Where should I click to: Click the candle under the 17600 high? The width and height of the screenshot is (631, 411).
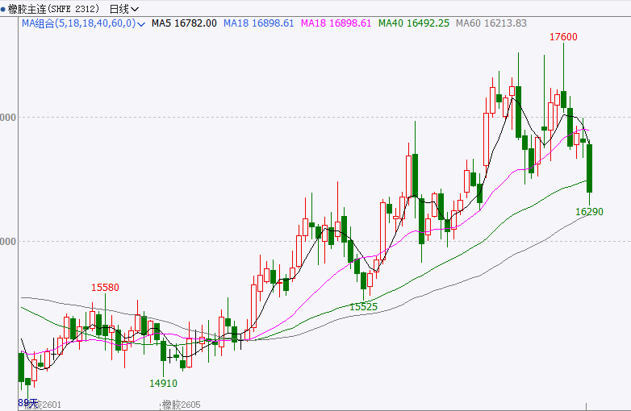563,101
